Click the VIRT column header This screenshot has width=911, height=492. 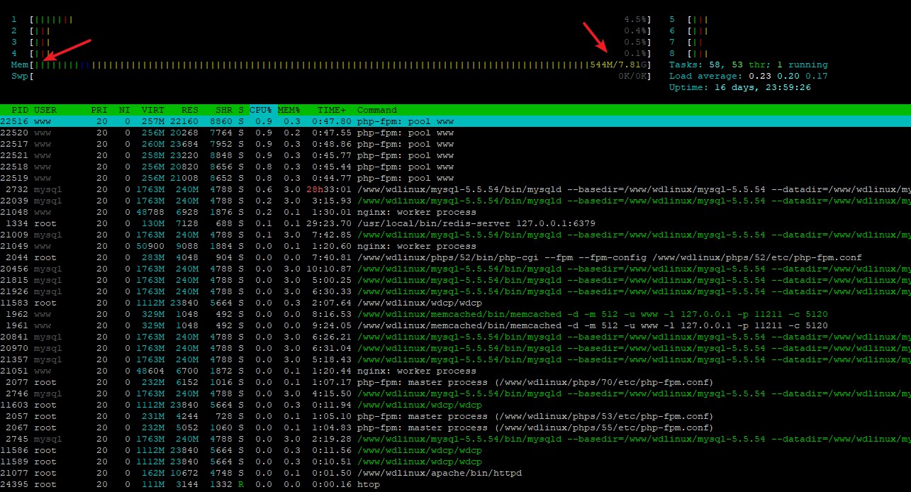152,110
